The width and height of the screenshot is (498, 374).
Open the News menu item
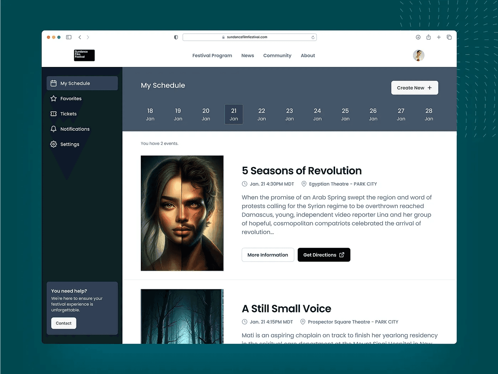[248, 56]
